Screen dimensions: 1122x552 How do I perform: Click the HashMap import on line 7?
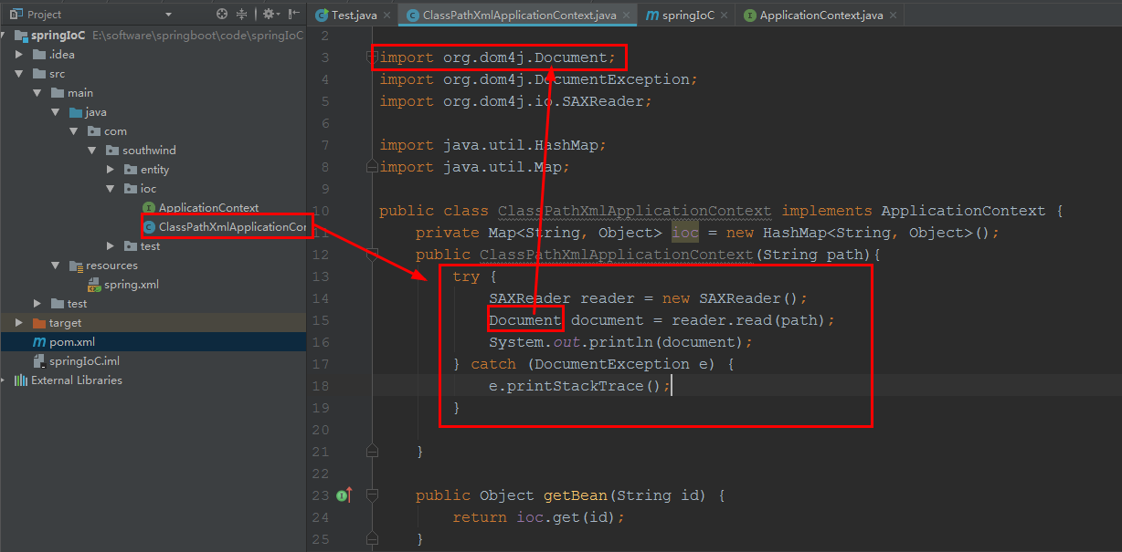pyautogui.click(x=493, y=145)
